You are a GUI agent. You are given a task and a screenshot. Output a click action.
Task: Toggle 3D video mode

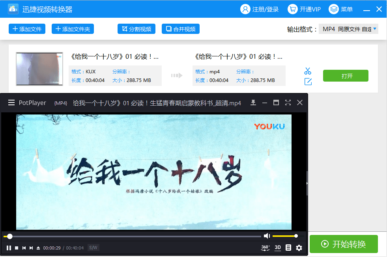point(278,248)
